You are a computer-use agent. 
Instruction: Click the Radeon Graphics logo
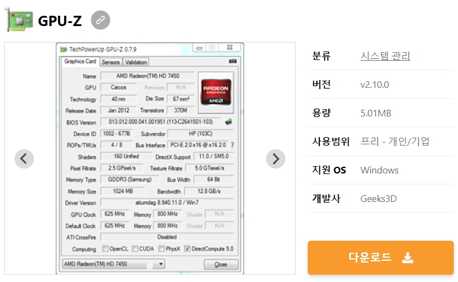[216, 92]
